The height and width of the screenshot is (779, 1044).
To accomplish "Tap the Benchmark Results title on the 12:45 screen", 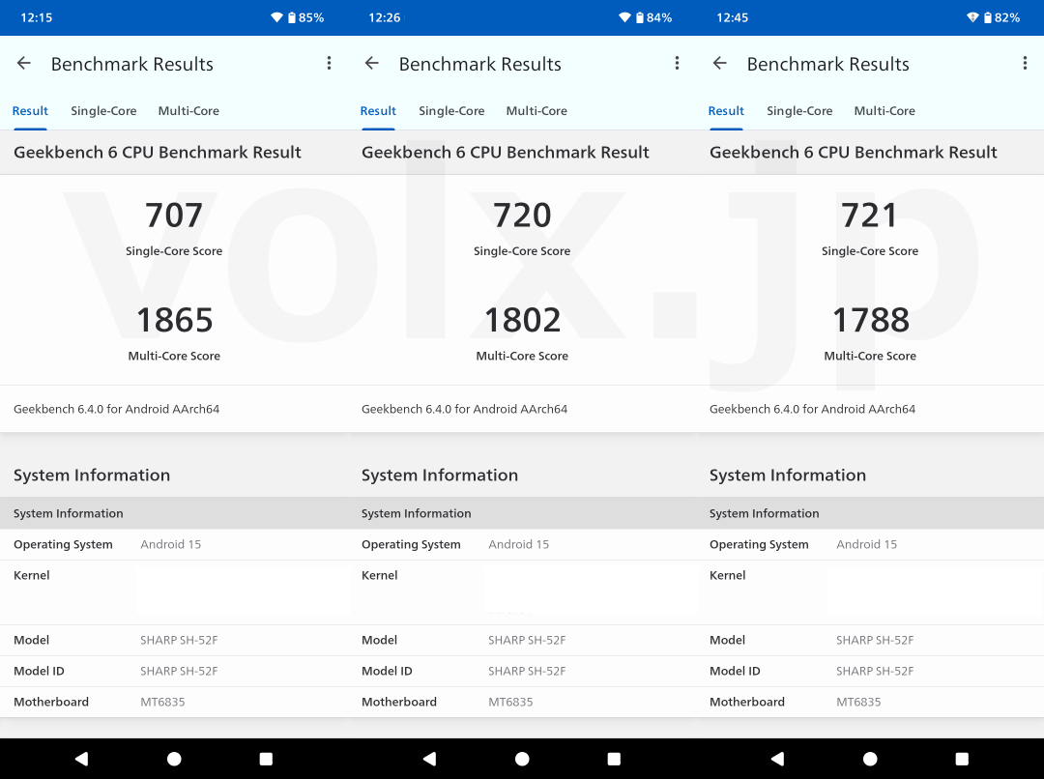I will click(x=827, y=64).
